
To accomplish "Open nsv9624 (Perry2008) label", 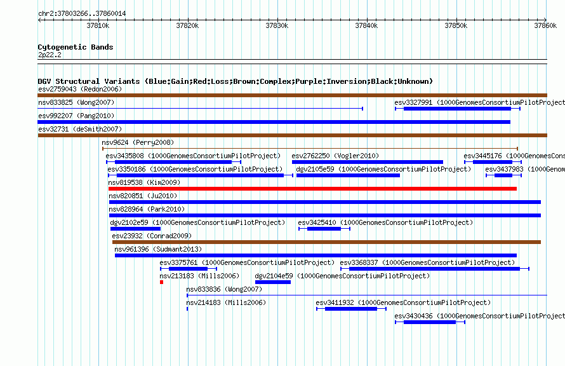I will (138, 142).
